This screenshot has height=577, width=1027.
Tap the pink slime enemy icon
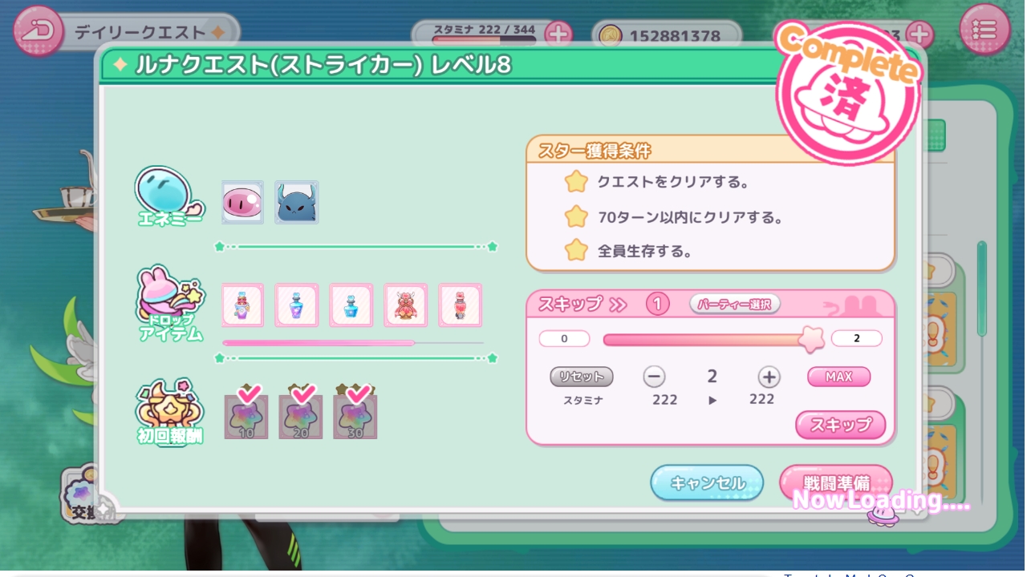click(x=242, y=202)
